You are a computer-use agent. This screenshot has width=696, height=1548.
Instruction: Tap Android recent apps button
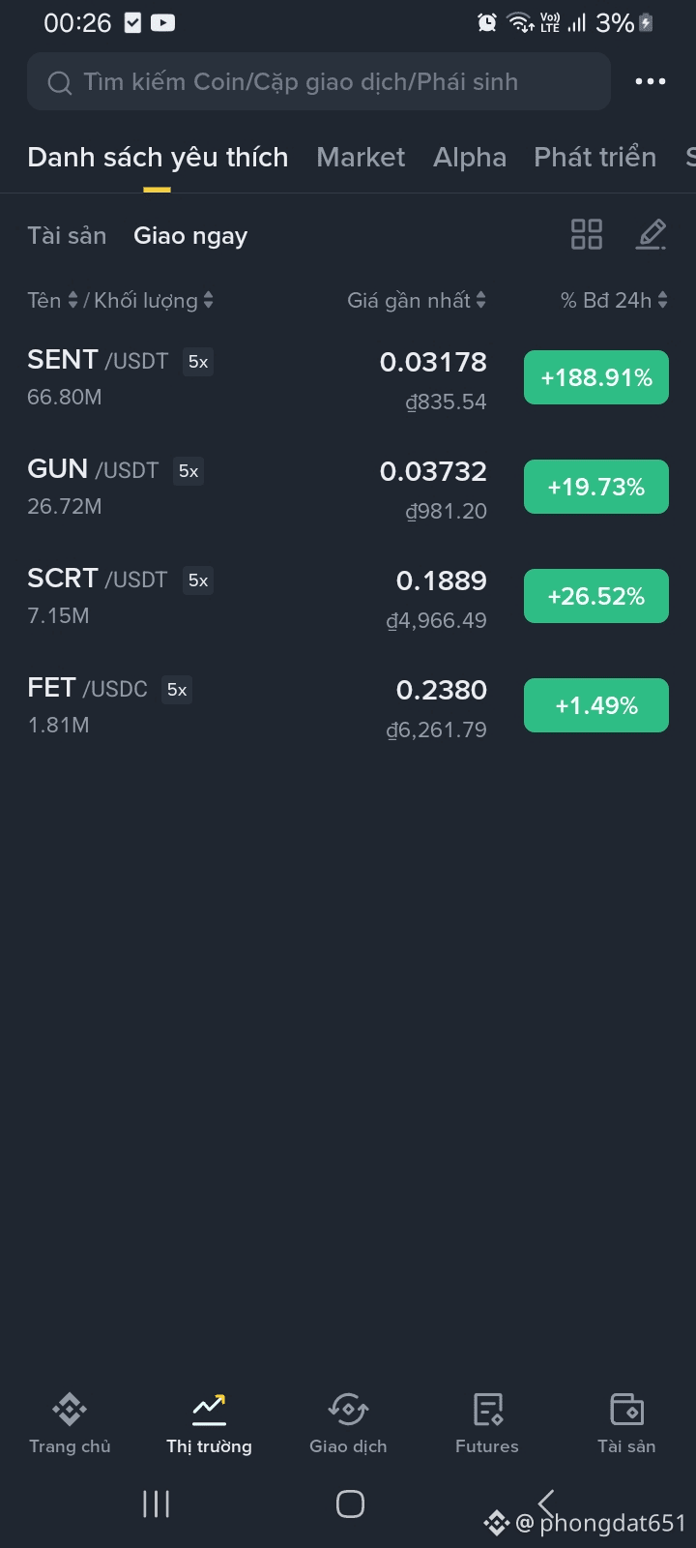click(156, 1503)
